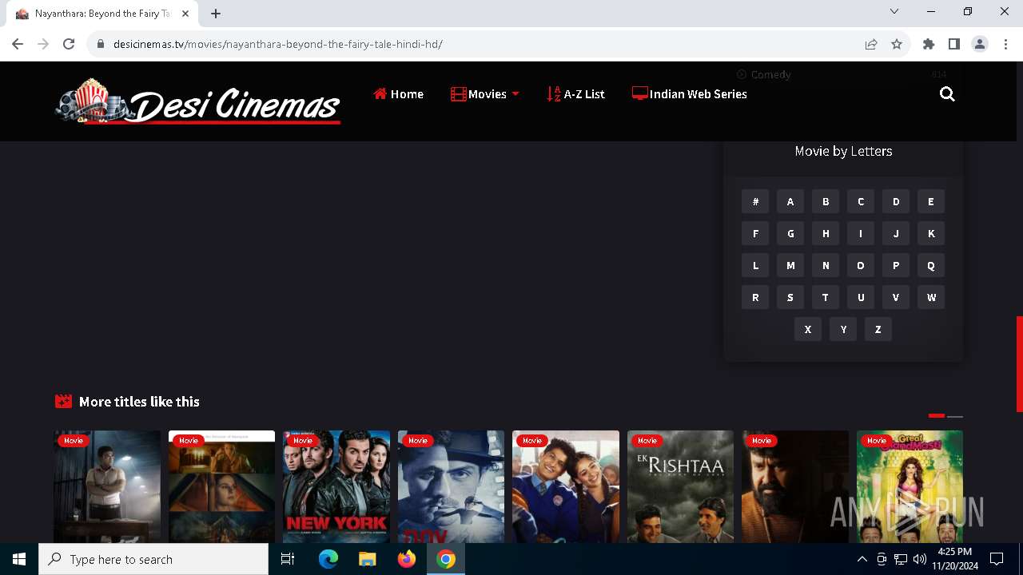The height and width of the screenshot is (575, 1023).
Task: Go back to previous page
Action: pyautogui.click(x=18, y=44)
